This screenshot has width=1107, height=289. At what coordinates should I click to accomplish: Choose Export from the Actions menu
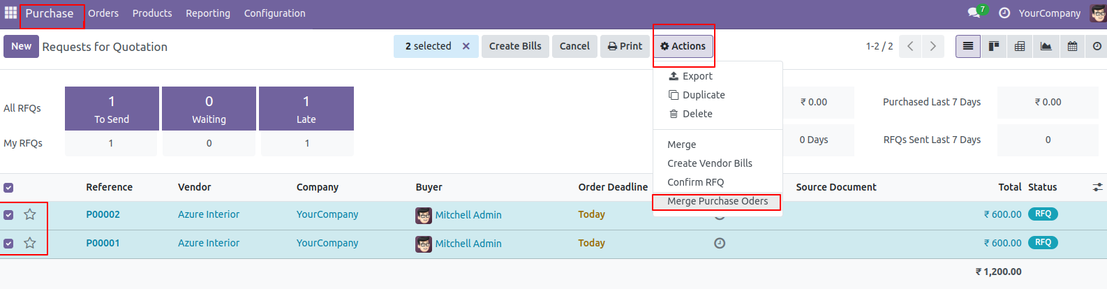click(718, 76)
